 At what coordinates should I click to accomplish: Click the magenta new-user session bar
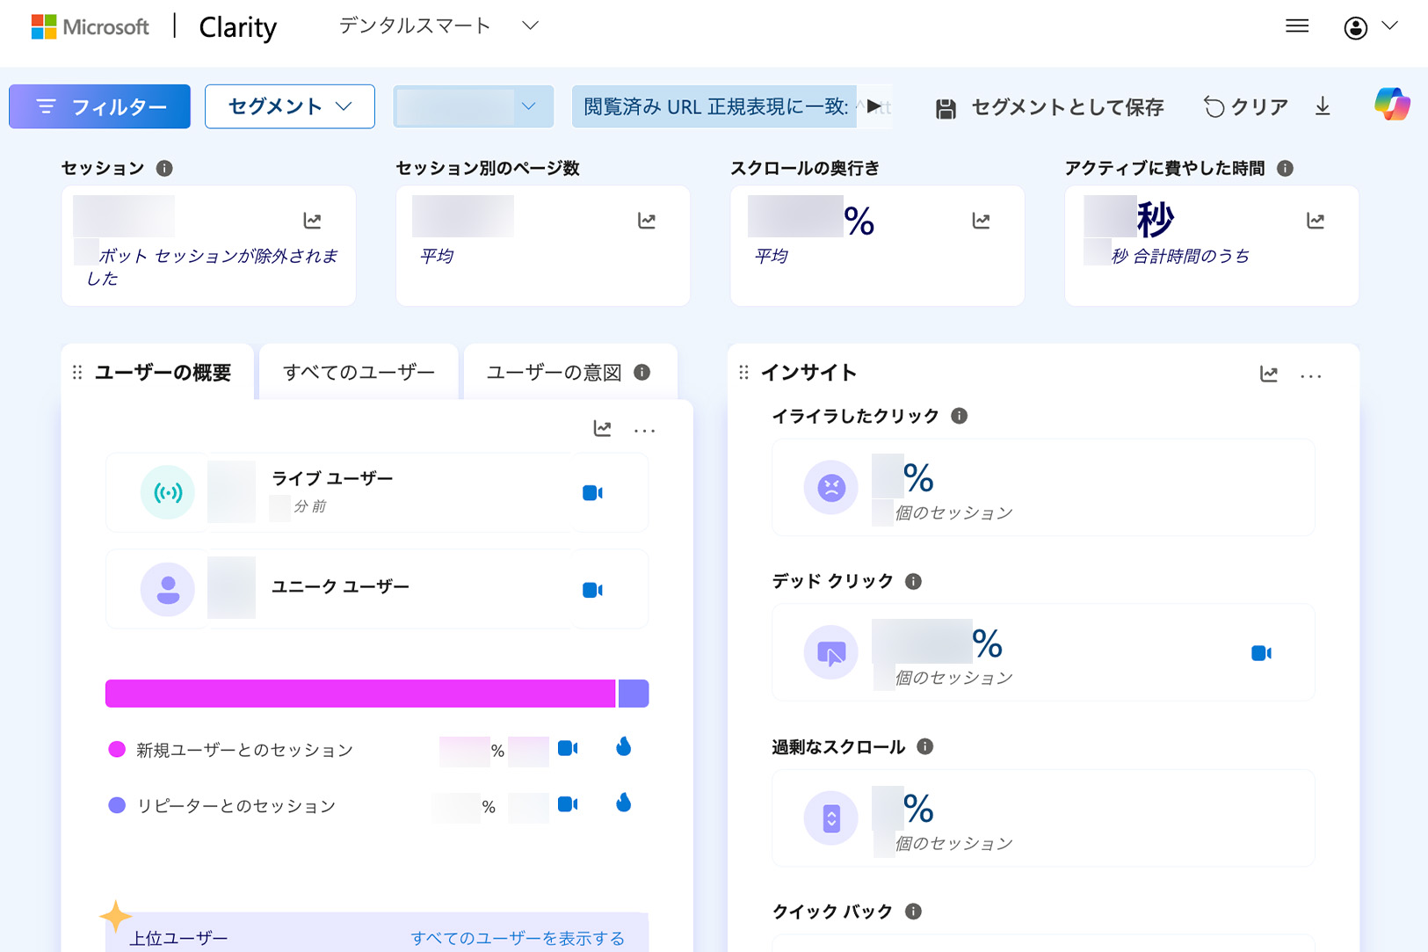(x=360, y=694)
